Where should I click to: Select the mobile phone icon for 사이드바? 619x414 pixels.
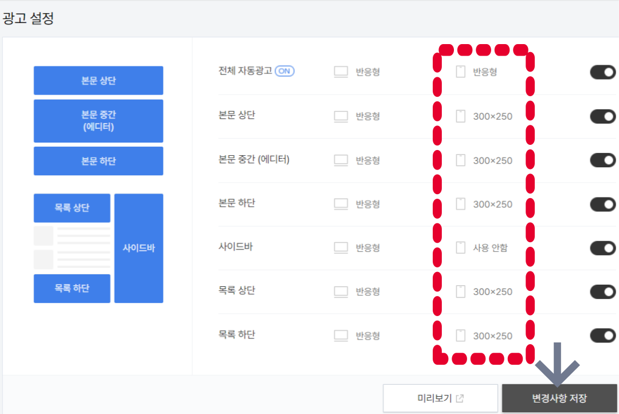point(460,248)
